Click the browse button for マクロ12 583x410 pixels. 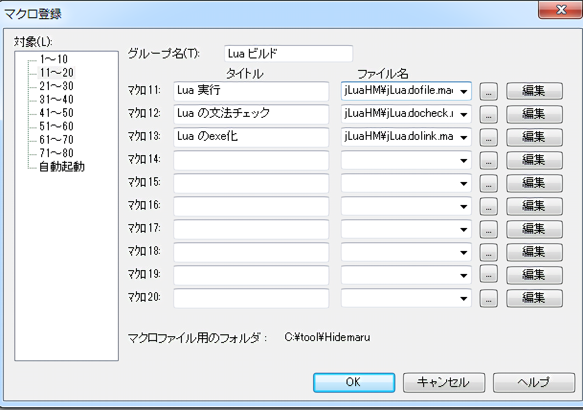488,114
